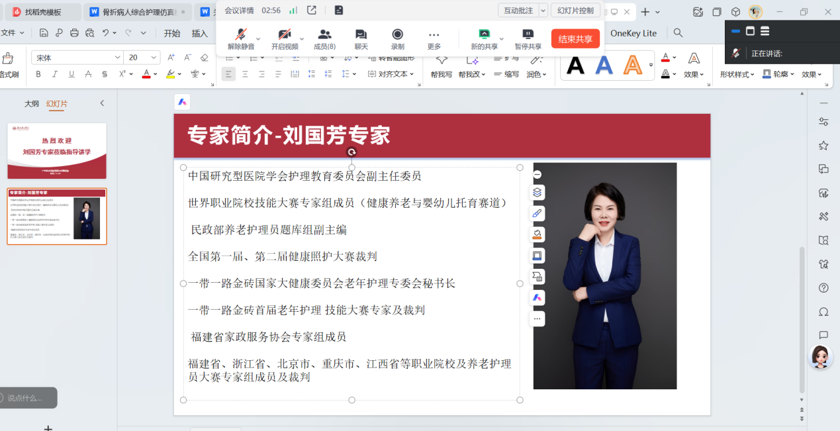The width and height of the screenshot is (840, 431).
Task: Select the first slide thumbnail
Action: (x=56, y=150)
